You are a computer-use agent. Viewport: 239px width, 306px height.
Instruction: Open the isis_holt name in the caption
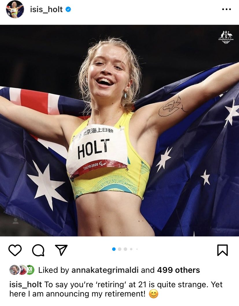(x=26, y=285)
